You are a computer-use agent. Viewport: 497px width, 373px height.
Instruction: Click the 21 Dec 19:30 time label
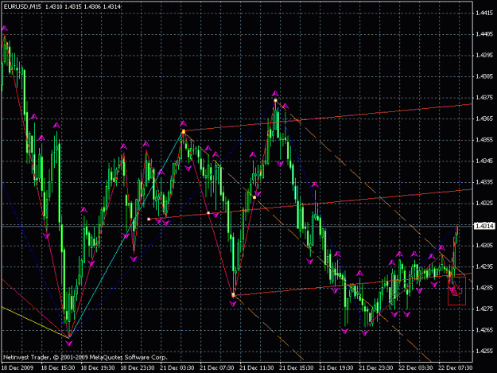coord(336,368)
